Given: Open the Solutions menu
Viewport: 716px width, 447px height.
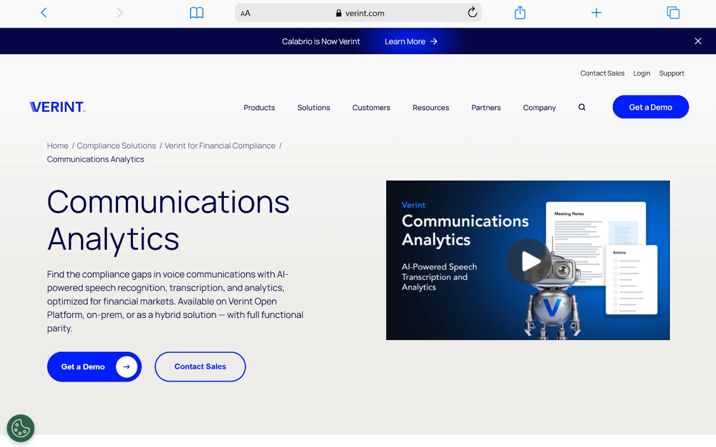Looking at the screenshot, I should coord(313,108).
